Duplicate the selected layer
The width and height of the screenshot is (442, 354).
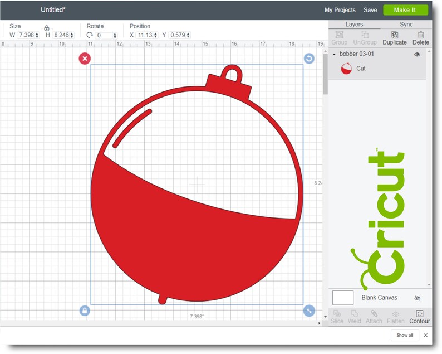[x=394, y=38]
